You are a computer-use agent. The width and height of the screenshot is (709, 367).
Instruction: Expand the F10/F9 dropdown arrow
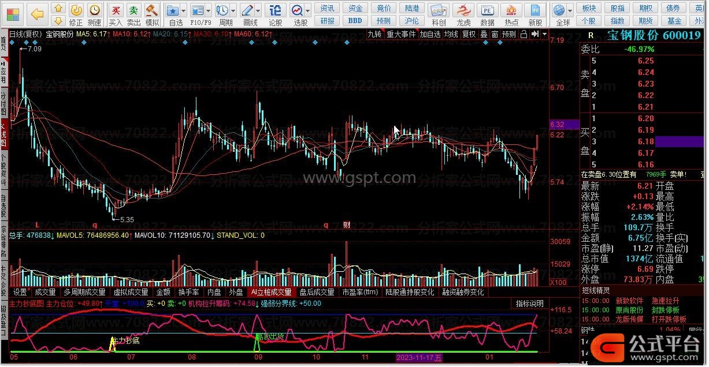pyautogui.click(x=209, y=10)
